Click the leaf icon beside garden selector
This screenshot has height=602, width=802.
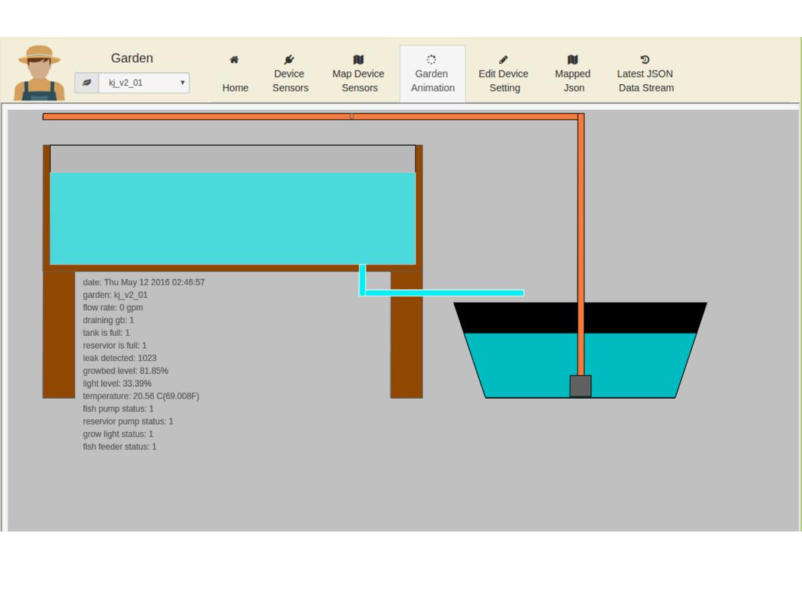click(x=87, y=83)
